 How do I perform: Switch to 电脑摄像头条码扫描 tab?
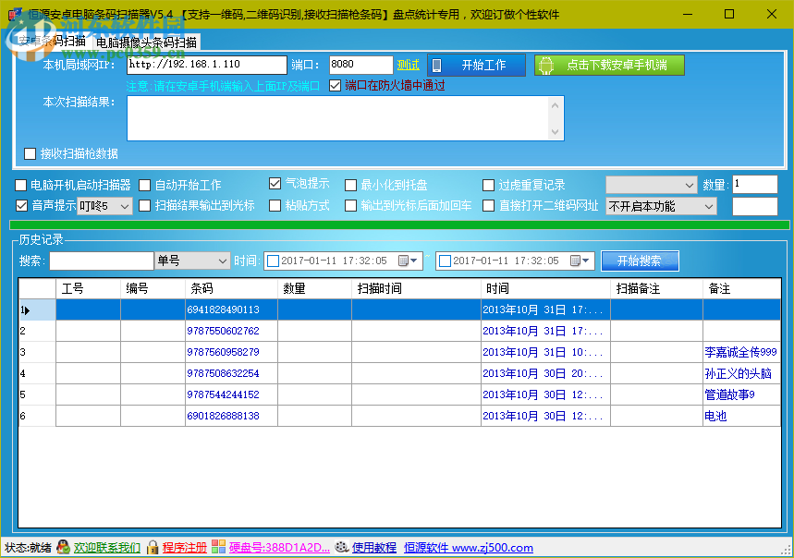point(146,42)
